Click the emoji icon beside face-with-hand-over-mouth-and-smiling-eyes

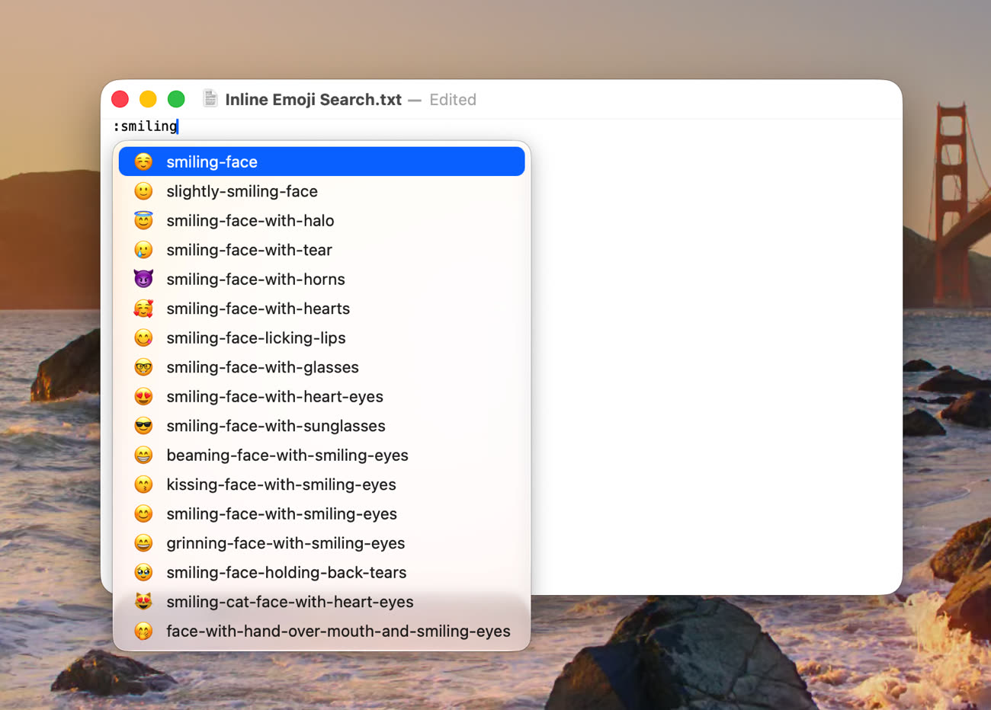[x=143, y=631]
